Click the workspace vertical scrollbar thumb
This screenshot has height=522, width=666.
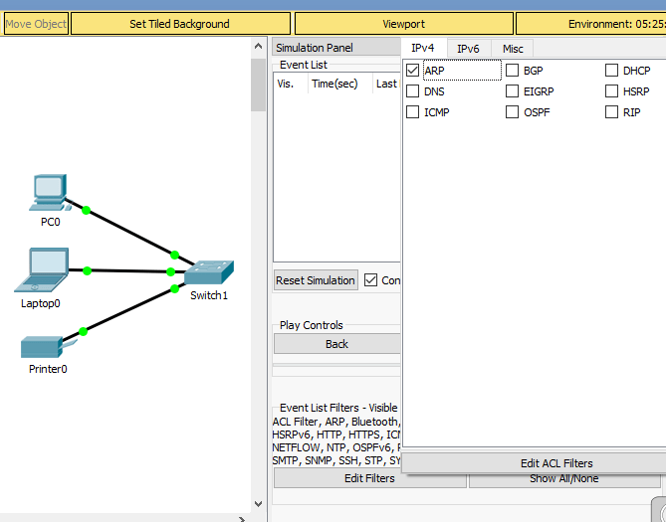pos(258,85)
